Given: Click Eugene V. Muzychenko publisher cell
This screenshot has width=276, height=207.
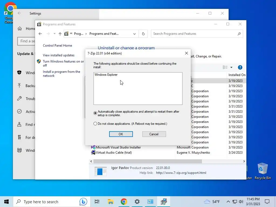Looking at the screenshot, I should [193, 153].
